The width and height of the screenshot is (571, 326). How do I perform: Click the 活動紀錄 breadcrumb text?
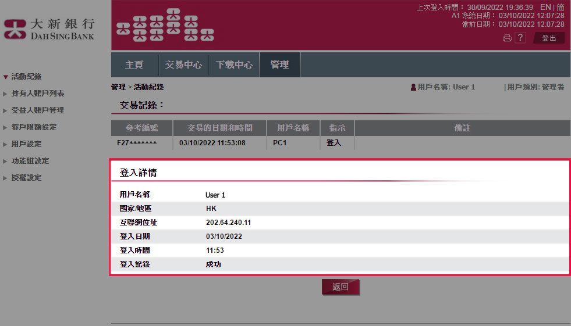148,87
